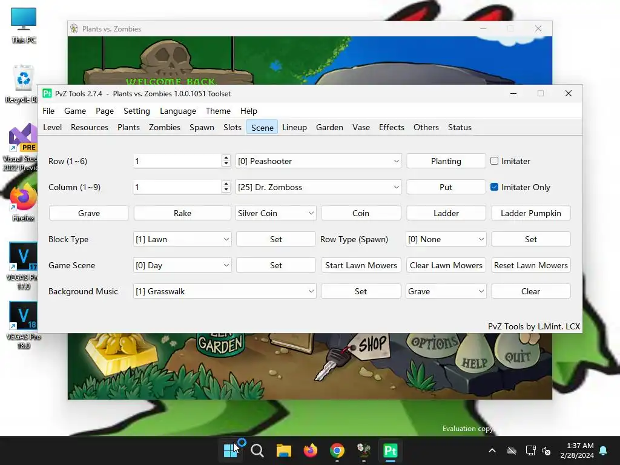Switch to the Vase tab
Screen dimensions: 620x465
361,127
